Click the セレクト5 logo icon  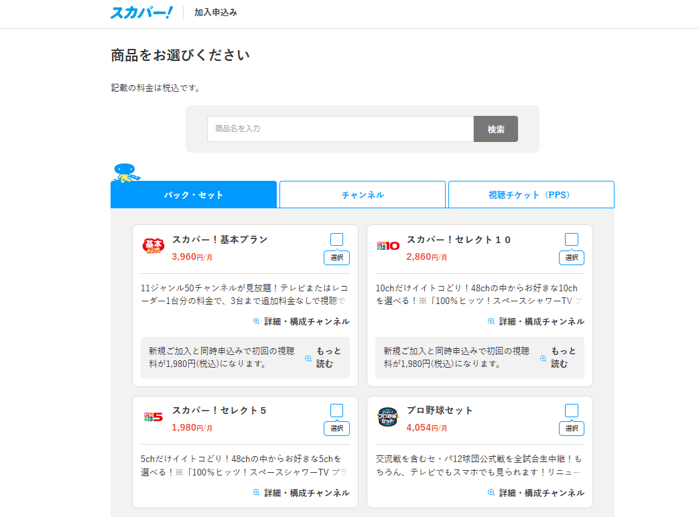click(153, 417)
